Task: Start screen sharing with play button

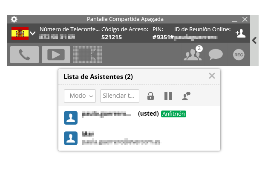Action: [56, 55]
